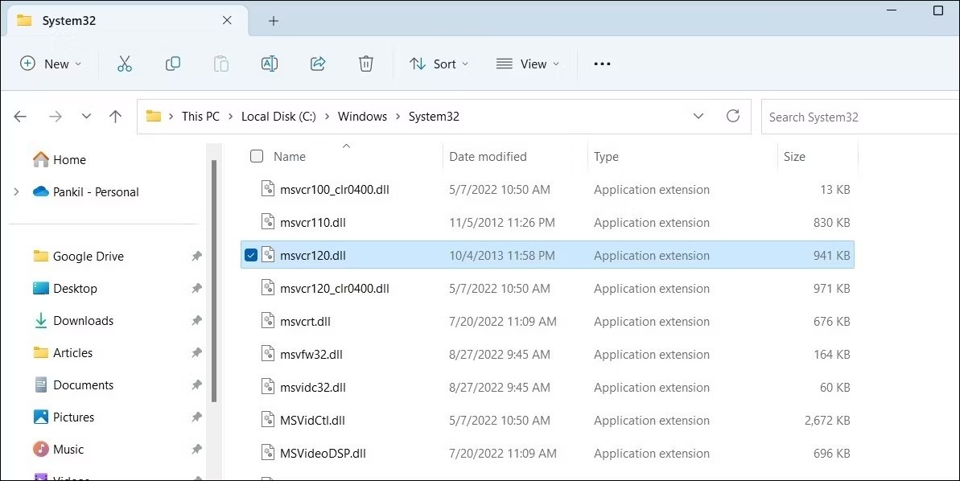The width and height of the screenshot is (960, 481).
Task: Sort by the Size column header
Action: point(795,157)
